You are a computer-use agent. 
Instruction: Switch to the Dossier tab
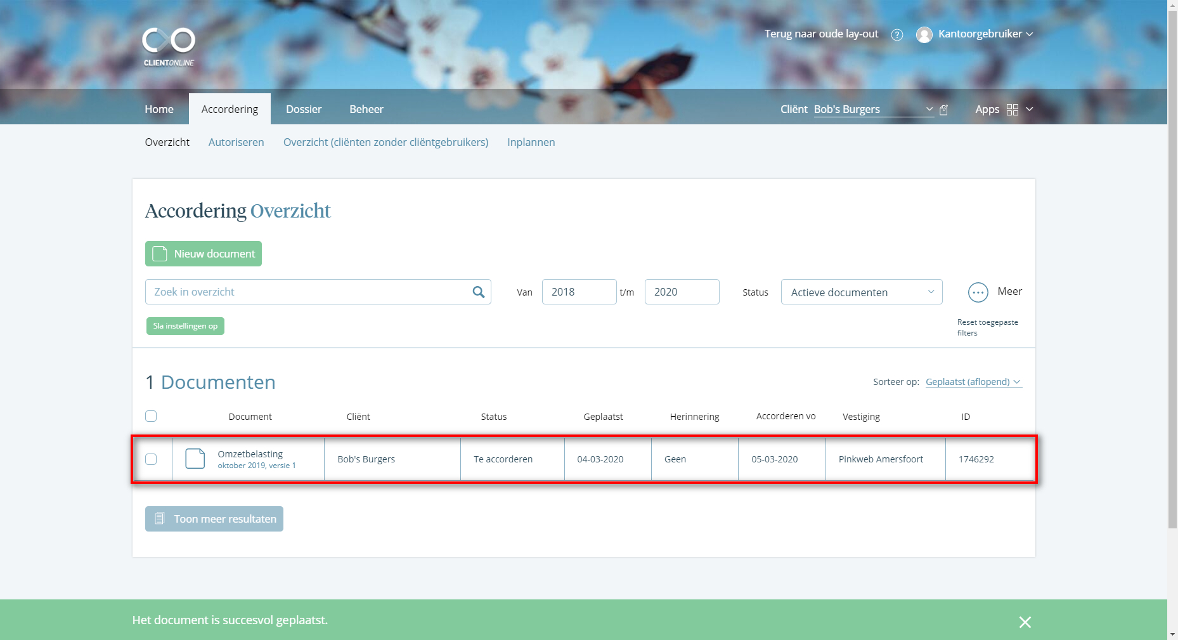pyautogui.click(x=304, y=109)
